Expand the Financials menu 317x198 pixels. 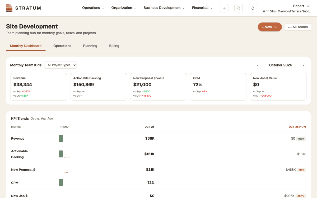(x=202, y=8)
